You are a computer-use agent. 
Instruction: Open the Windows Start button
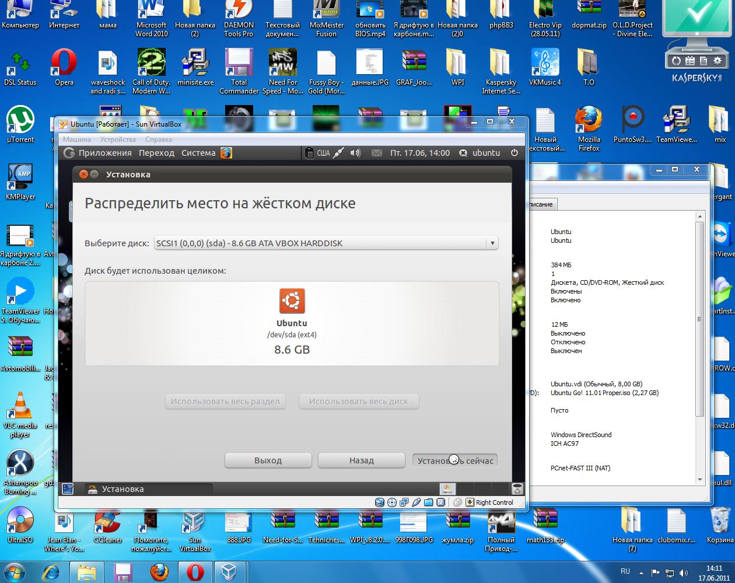[x=16, y=571]
